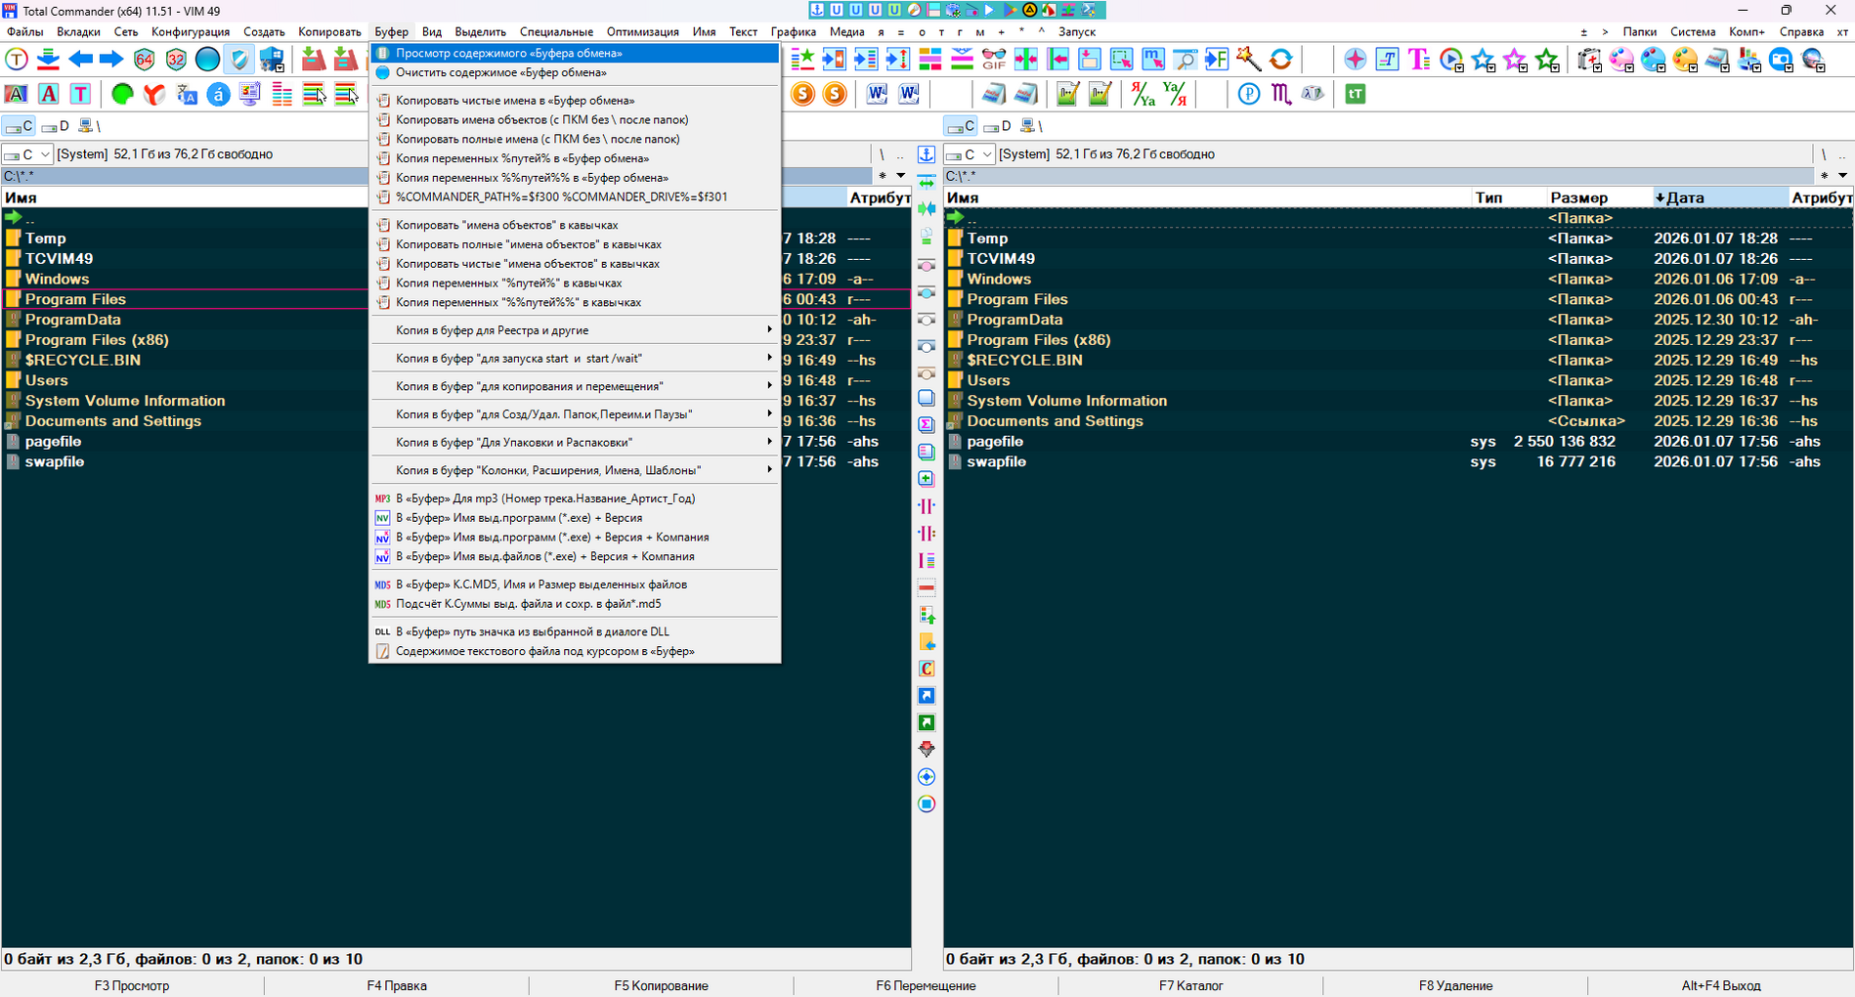Click the orange refresh arrows icon
The height and width of the screenshot is (997, 1855).
point(1280,60)
